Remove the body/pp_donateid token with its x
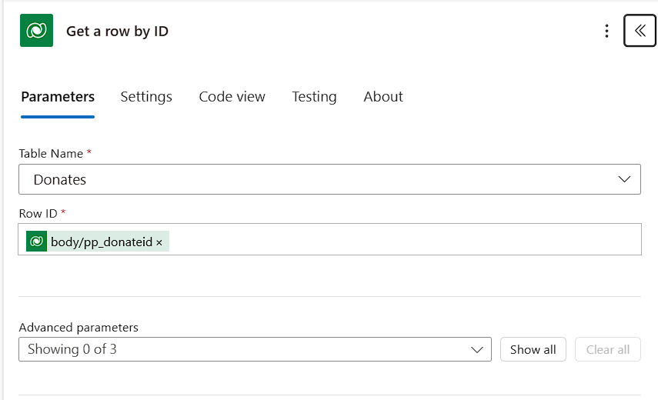658x400 pixels. pyautogui.click(x=159, y=242)
